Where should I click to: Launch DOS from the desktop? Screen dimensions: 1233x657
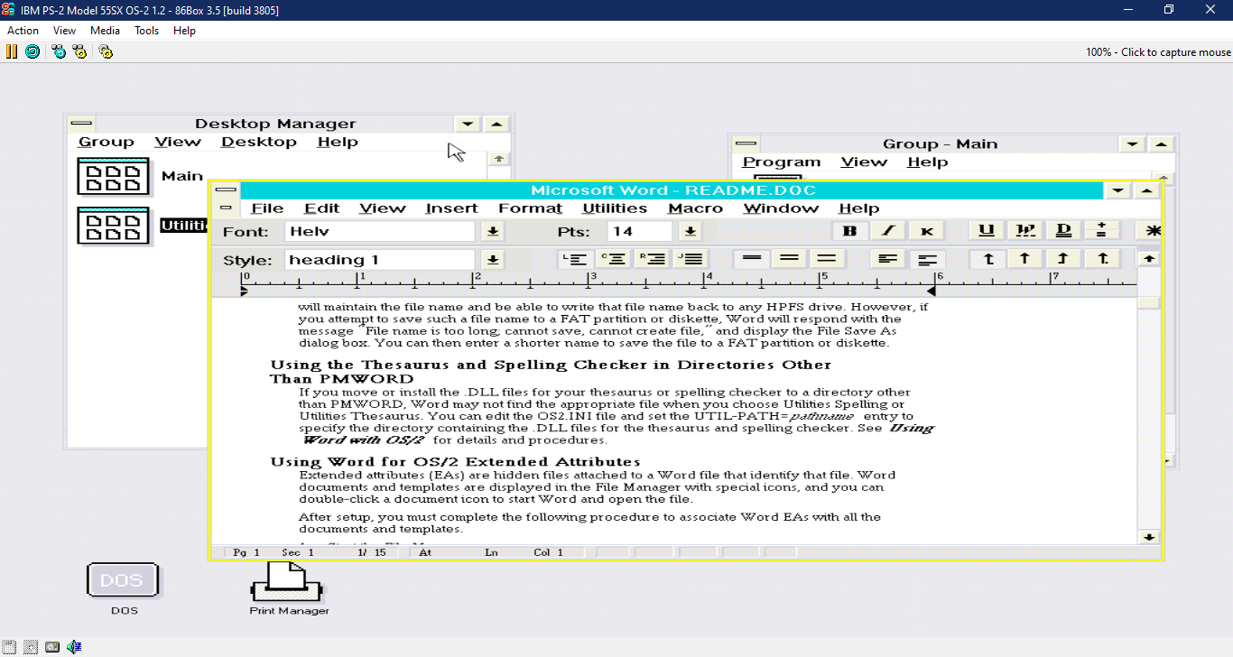[123, 580]
